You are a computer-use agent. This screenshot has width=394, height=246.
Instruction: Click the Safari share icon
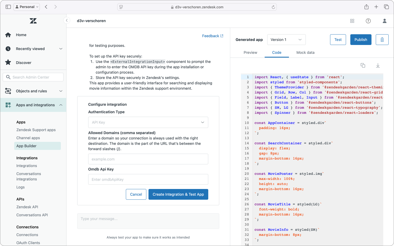[366, 7]
